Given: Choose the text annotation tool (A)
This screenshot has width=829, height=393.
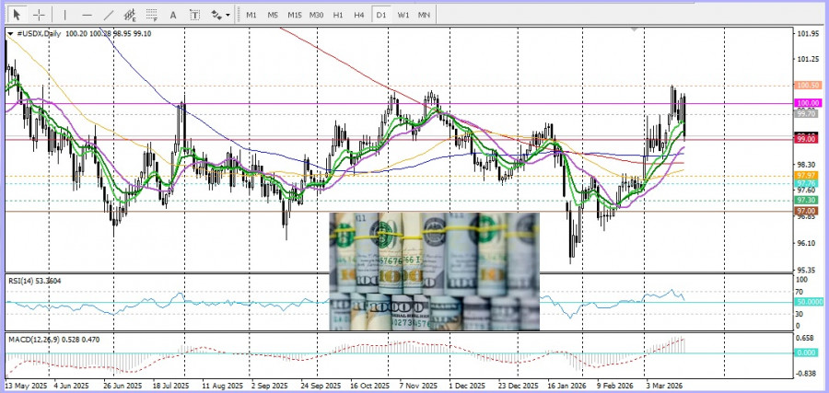Looking at the screenshot, I should click(173, 15).
